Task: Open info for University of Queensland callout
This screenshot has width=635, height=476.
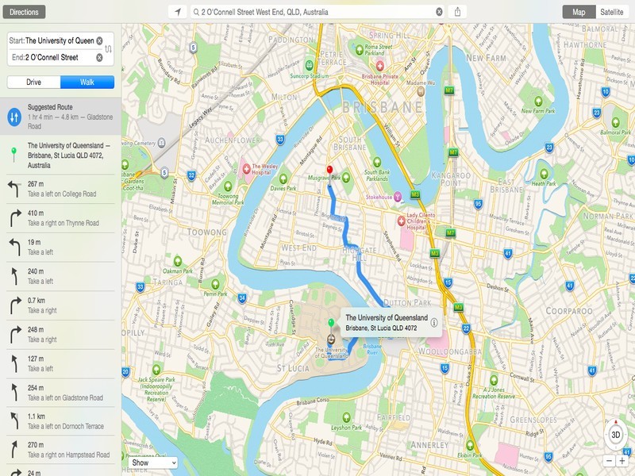Action: coord(434,322)
